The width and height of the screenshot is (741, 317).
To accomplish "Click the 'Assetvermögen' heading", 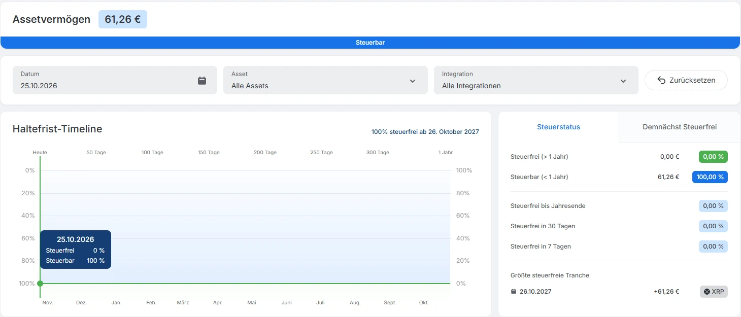I will (x=51, y=20).
